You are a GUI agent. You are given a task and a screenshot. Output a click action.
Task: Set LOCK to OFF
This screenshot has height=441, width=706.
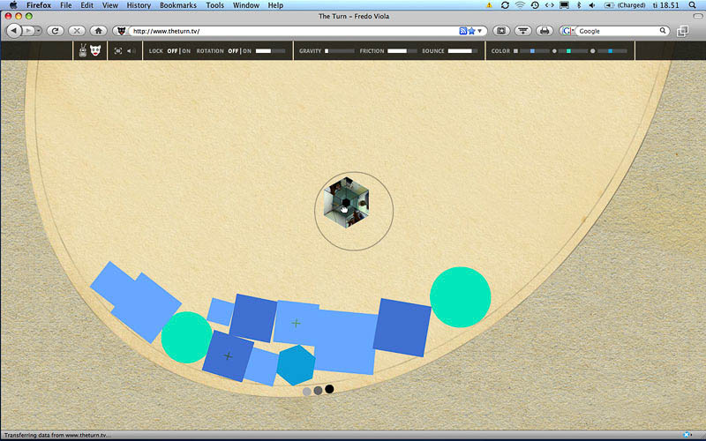coord(172,51)
